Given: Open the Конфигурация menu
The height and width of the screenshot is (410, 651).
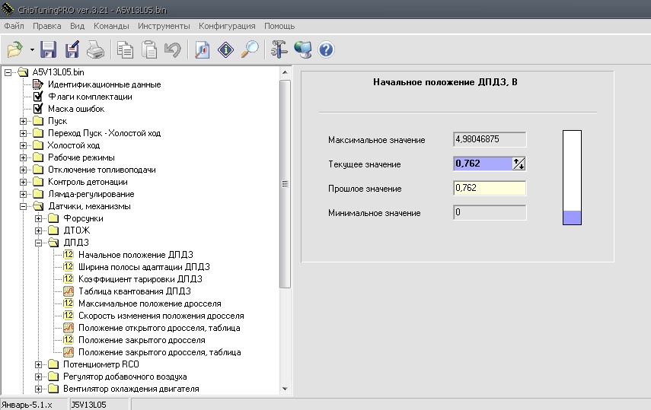Looking at the screenshot, I should click(228, 26).
